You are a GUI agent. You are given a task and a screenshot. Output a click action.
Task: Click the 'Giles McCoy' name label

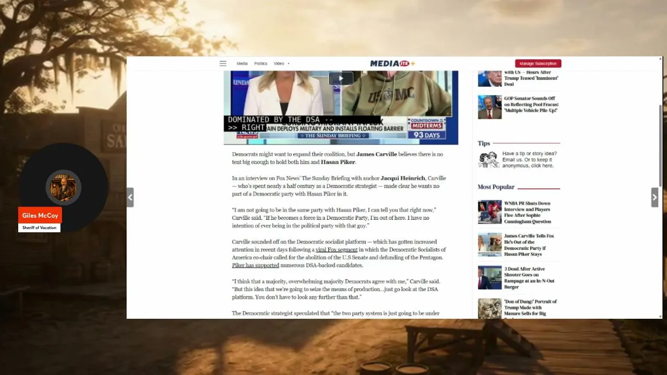tap(40, 216)
